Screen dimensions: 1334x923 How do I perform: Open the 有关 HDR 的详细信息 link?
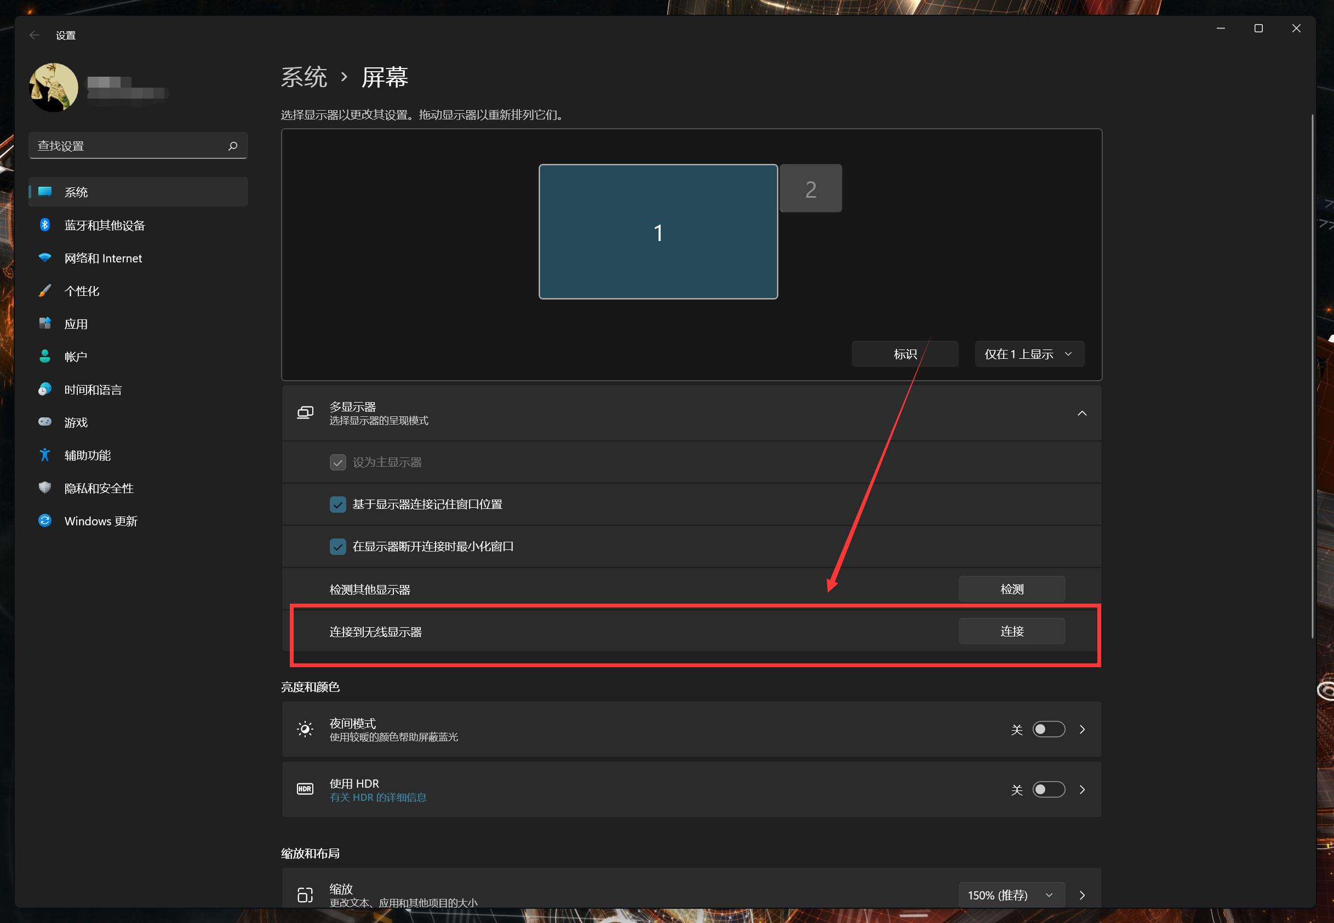(x=377, y=797)
